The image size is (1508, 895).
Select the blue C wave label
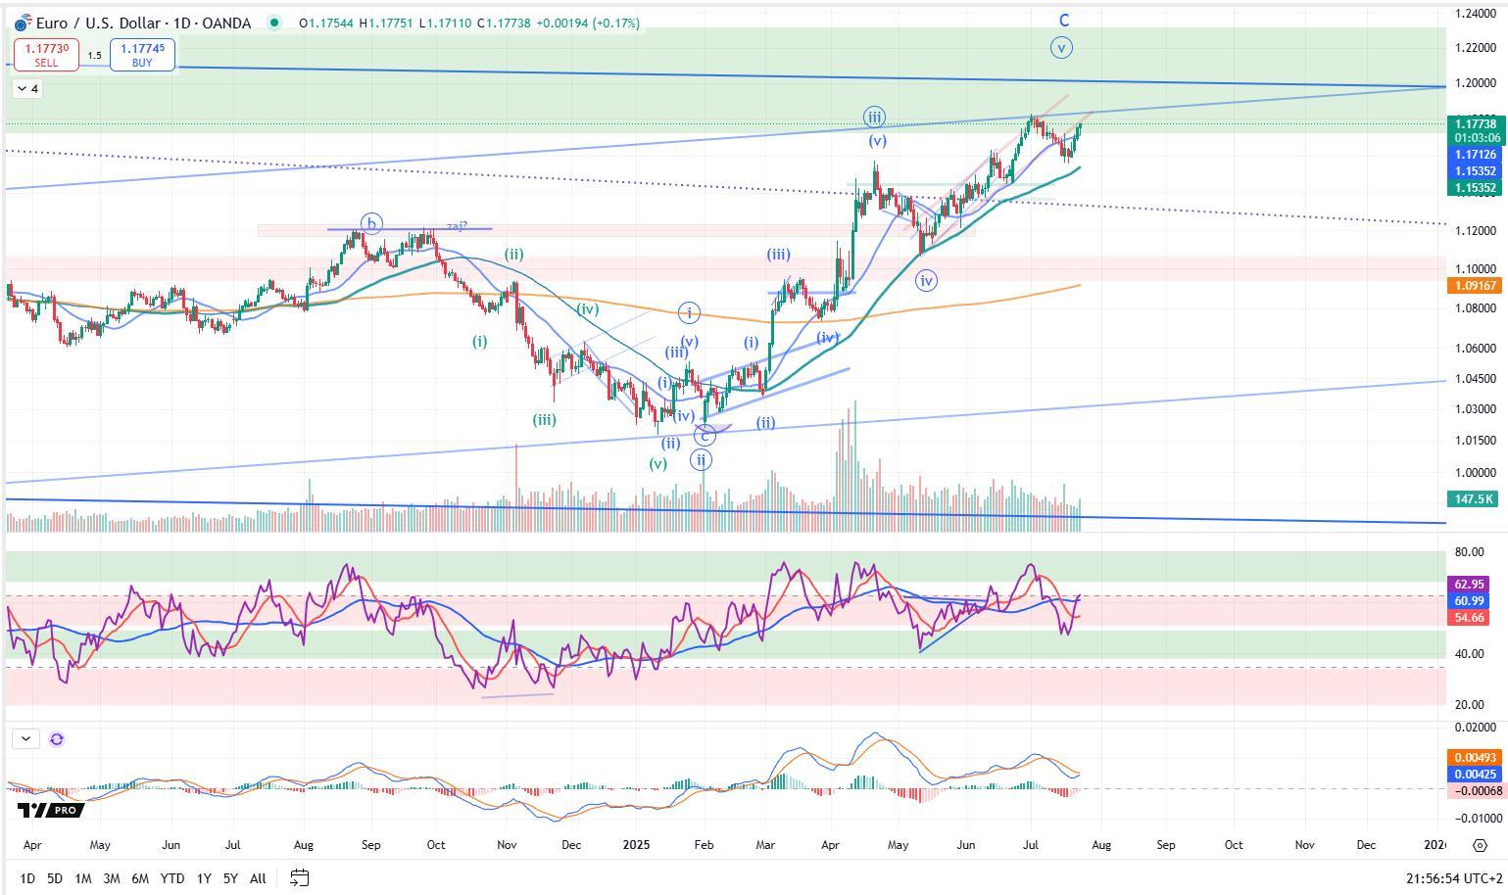pyautogui.click(x=1064, y=21)
